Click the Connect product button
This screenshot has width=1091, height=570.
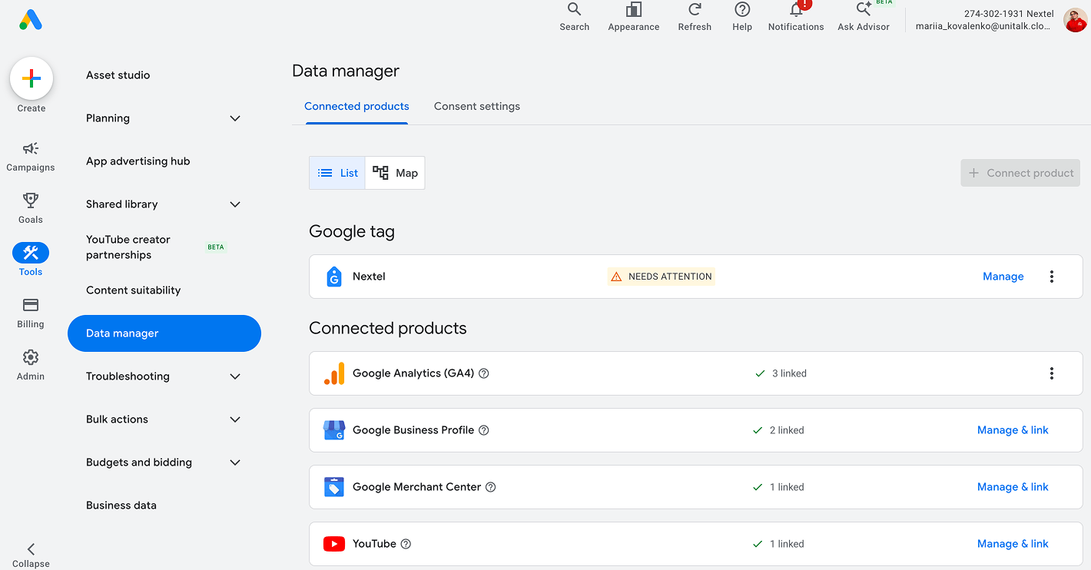coord(1020,173)
